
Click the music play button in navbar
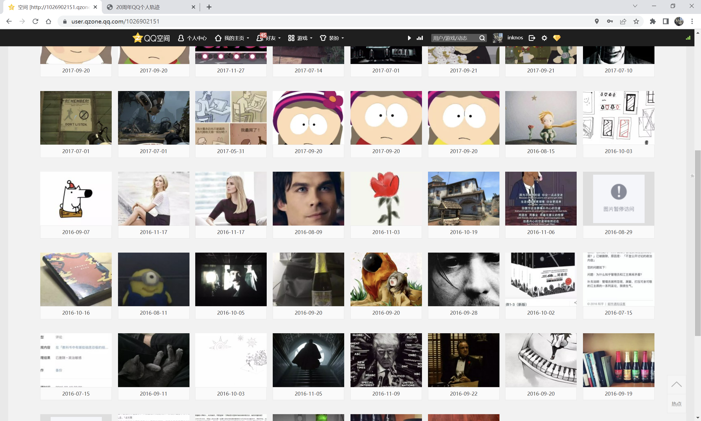coord(409,38)
